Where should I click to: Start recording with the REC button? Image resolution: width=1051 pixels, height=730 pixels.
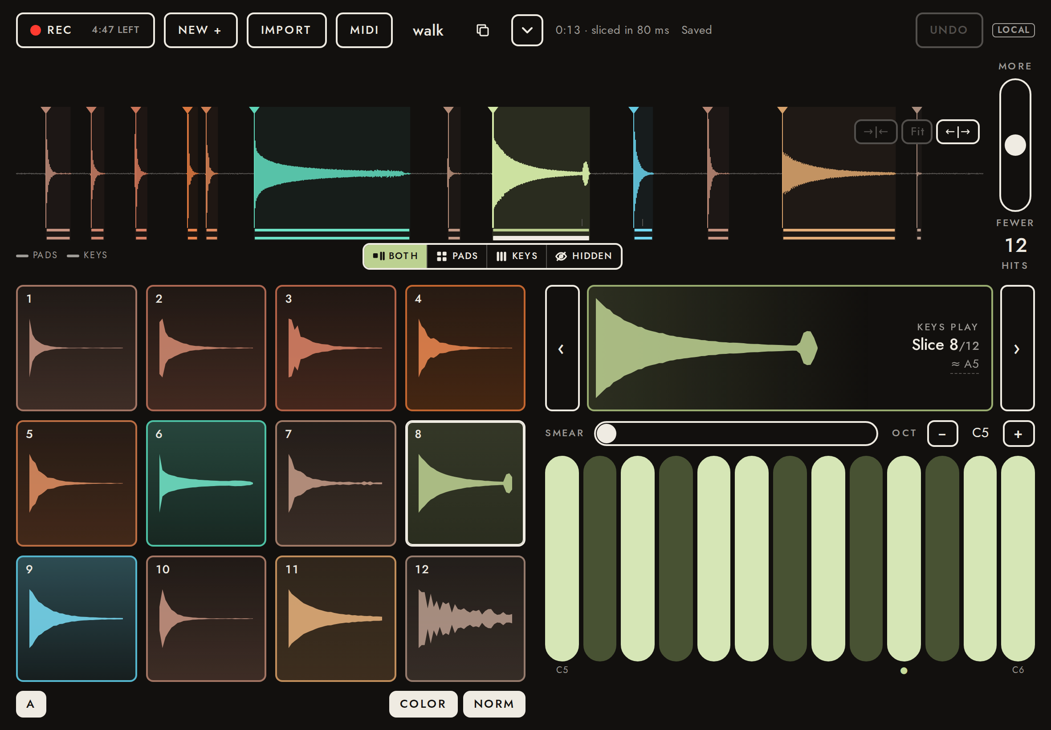tap(86, 30)
